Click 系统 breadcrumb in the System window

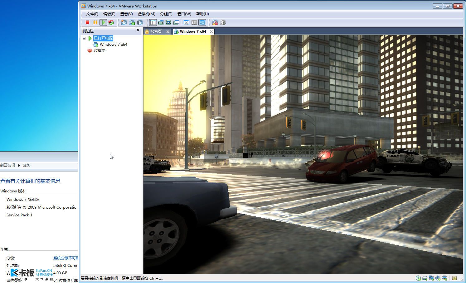[x=27, y=165]
